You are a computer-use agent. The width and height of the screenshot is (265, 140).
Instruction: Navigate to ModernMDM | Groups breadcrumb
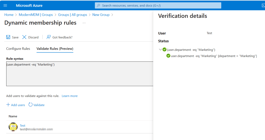point(36,15)
